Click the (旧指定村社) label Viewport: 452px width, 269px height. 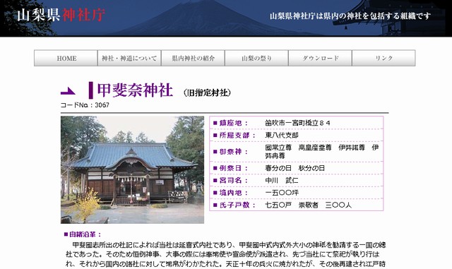[x=207, y=92]
